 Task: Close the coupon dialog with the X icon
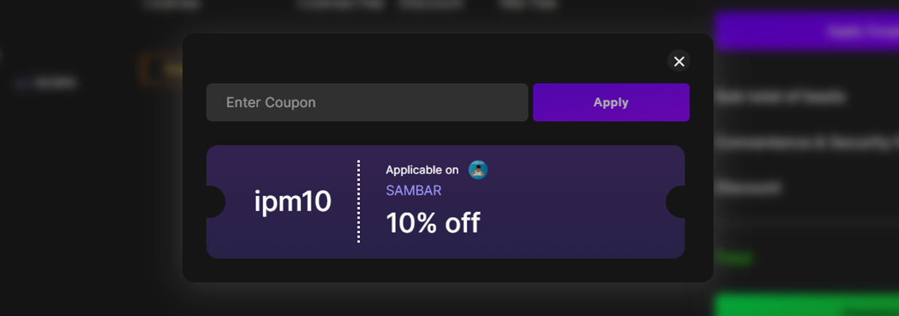click(x=679, y=61)
